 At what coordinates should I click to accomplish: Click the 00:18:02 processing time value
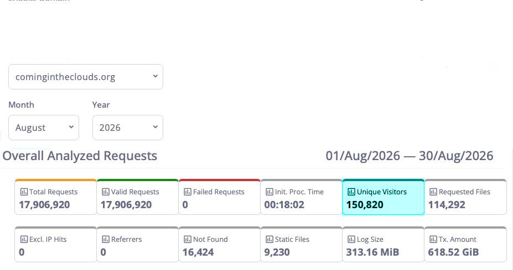coord(284,205)
